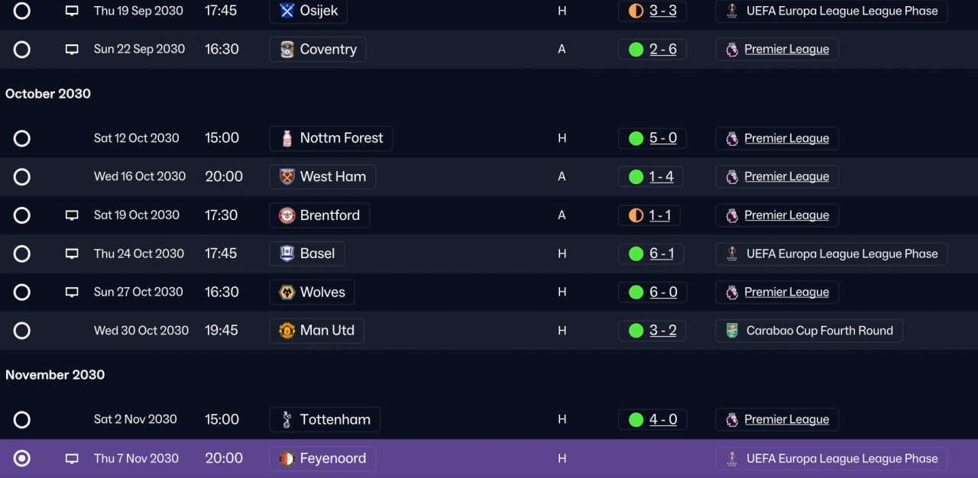Click the Carabao Cup logo icon
Image resolution: width=978 pixels, height=478 pixels.
point(732,331)
